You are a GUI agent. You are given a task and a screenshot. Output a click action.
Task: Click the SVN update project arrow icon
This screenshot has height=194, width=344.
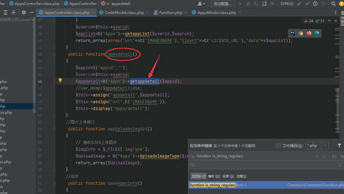tap(299, 4)
